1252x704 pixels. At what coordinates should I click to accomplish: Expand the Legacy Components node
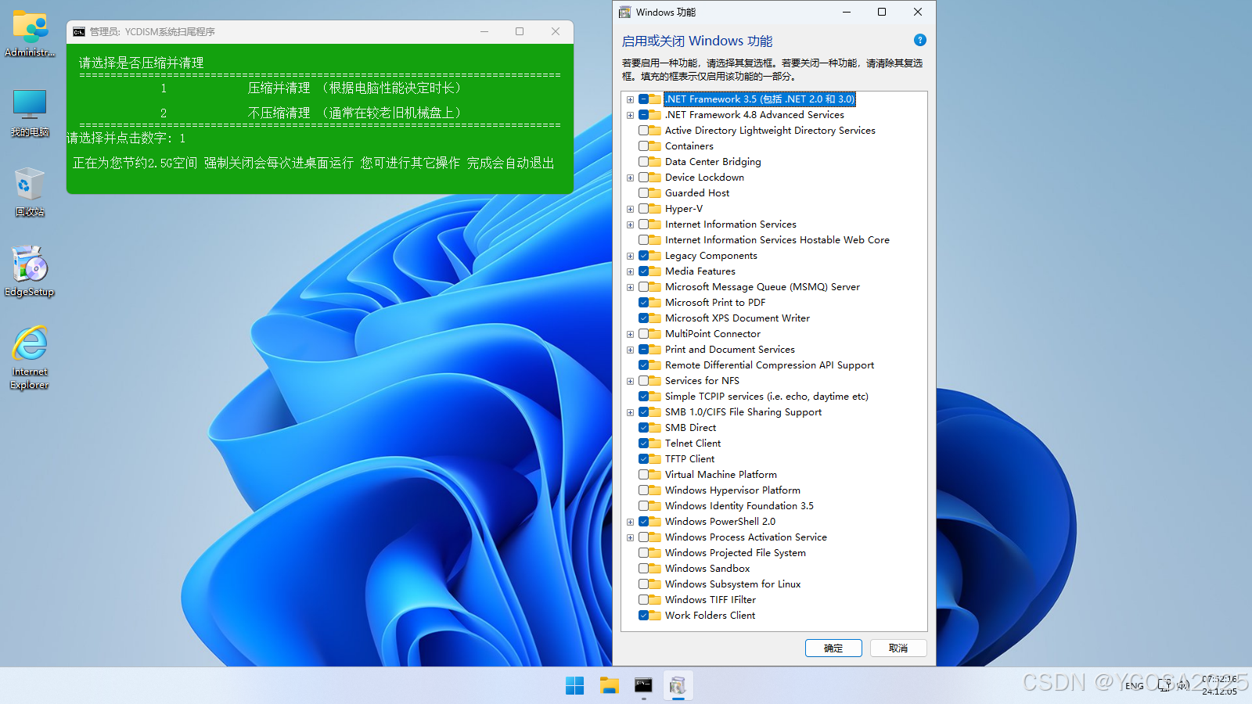[x=630, y=256]
